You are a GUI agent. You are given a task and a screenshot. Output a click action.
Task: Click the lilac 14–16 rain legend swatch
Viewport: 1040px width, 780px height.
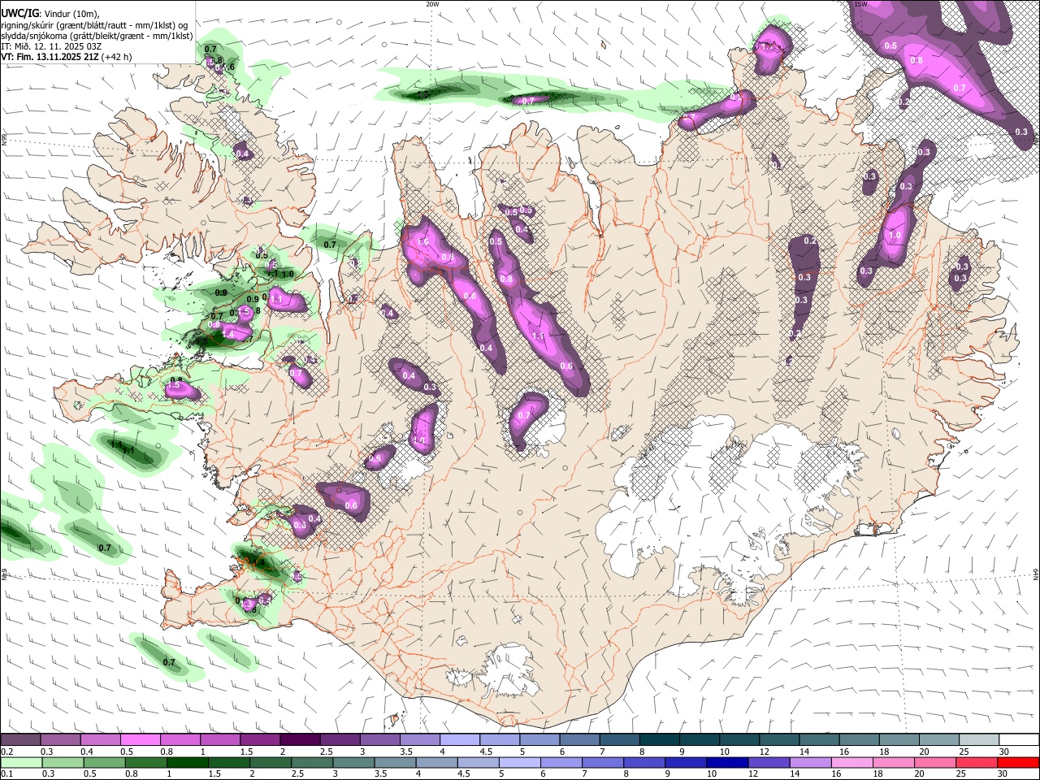(x=811, y=763)
